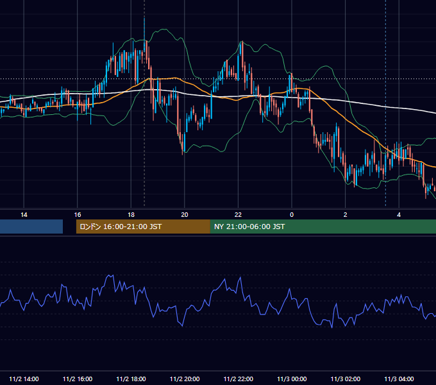Click the 11/3 00:00 date label
Image resolution: width=436 pixels, height=385 pixels.
292,379
